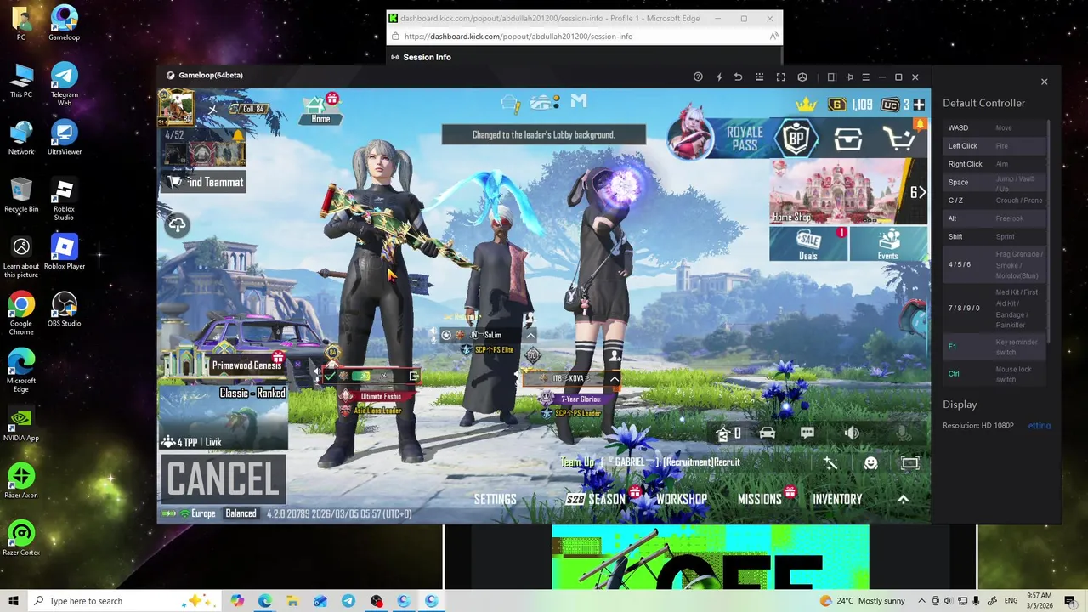The height and width of the screenshot is (612, 1088).
Task: Open OBS Studio desktop shortcut
Action: [65, 311]
